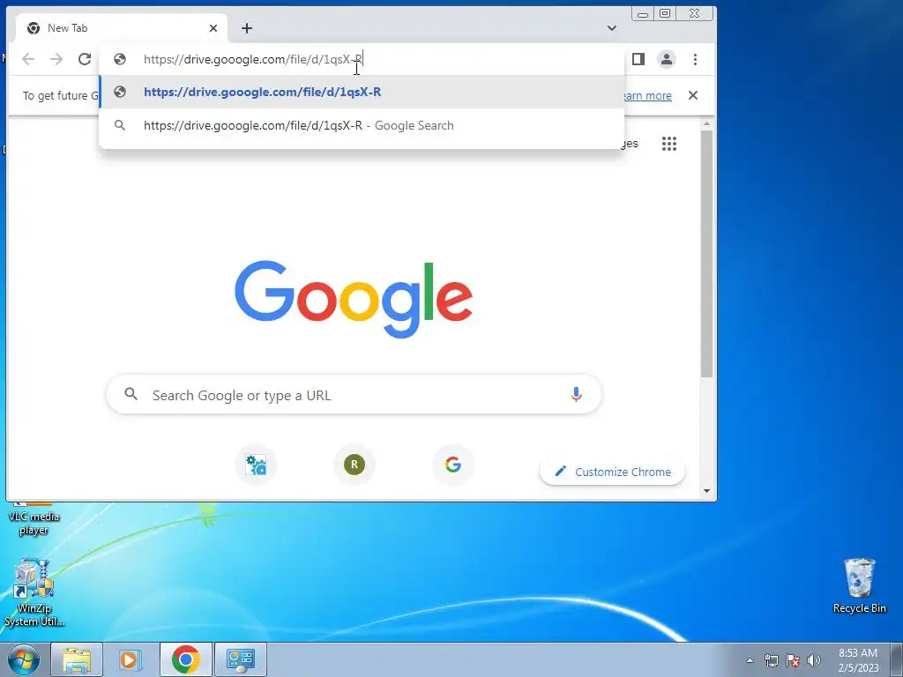Click the Google logo on the page
This screenshot has width=903, height=677.
click(x=354, y=299)
